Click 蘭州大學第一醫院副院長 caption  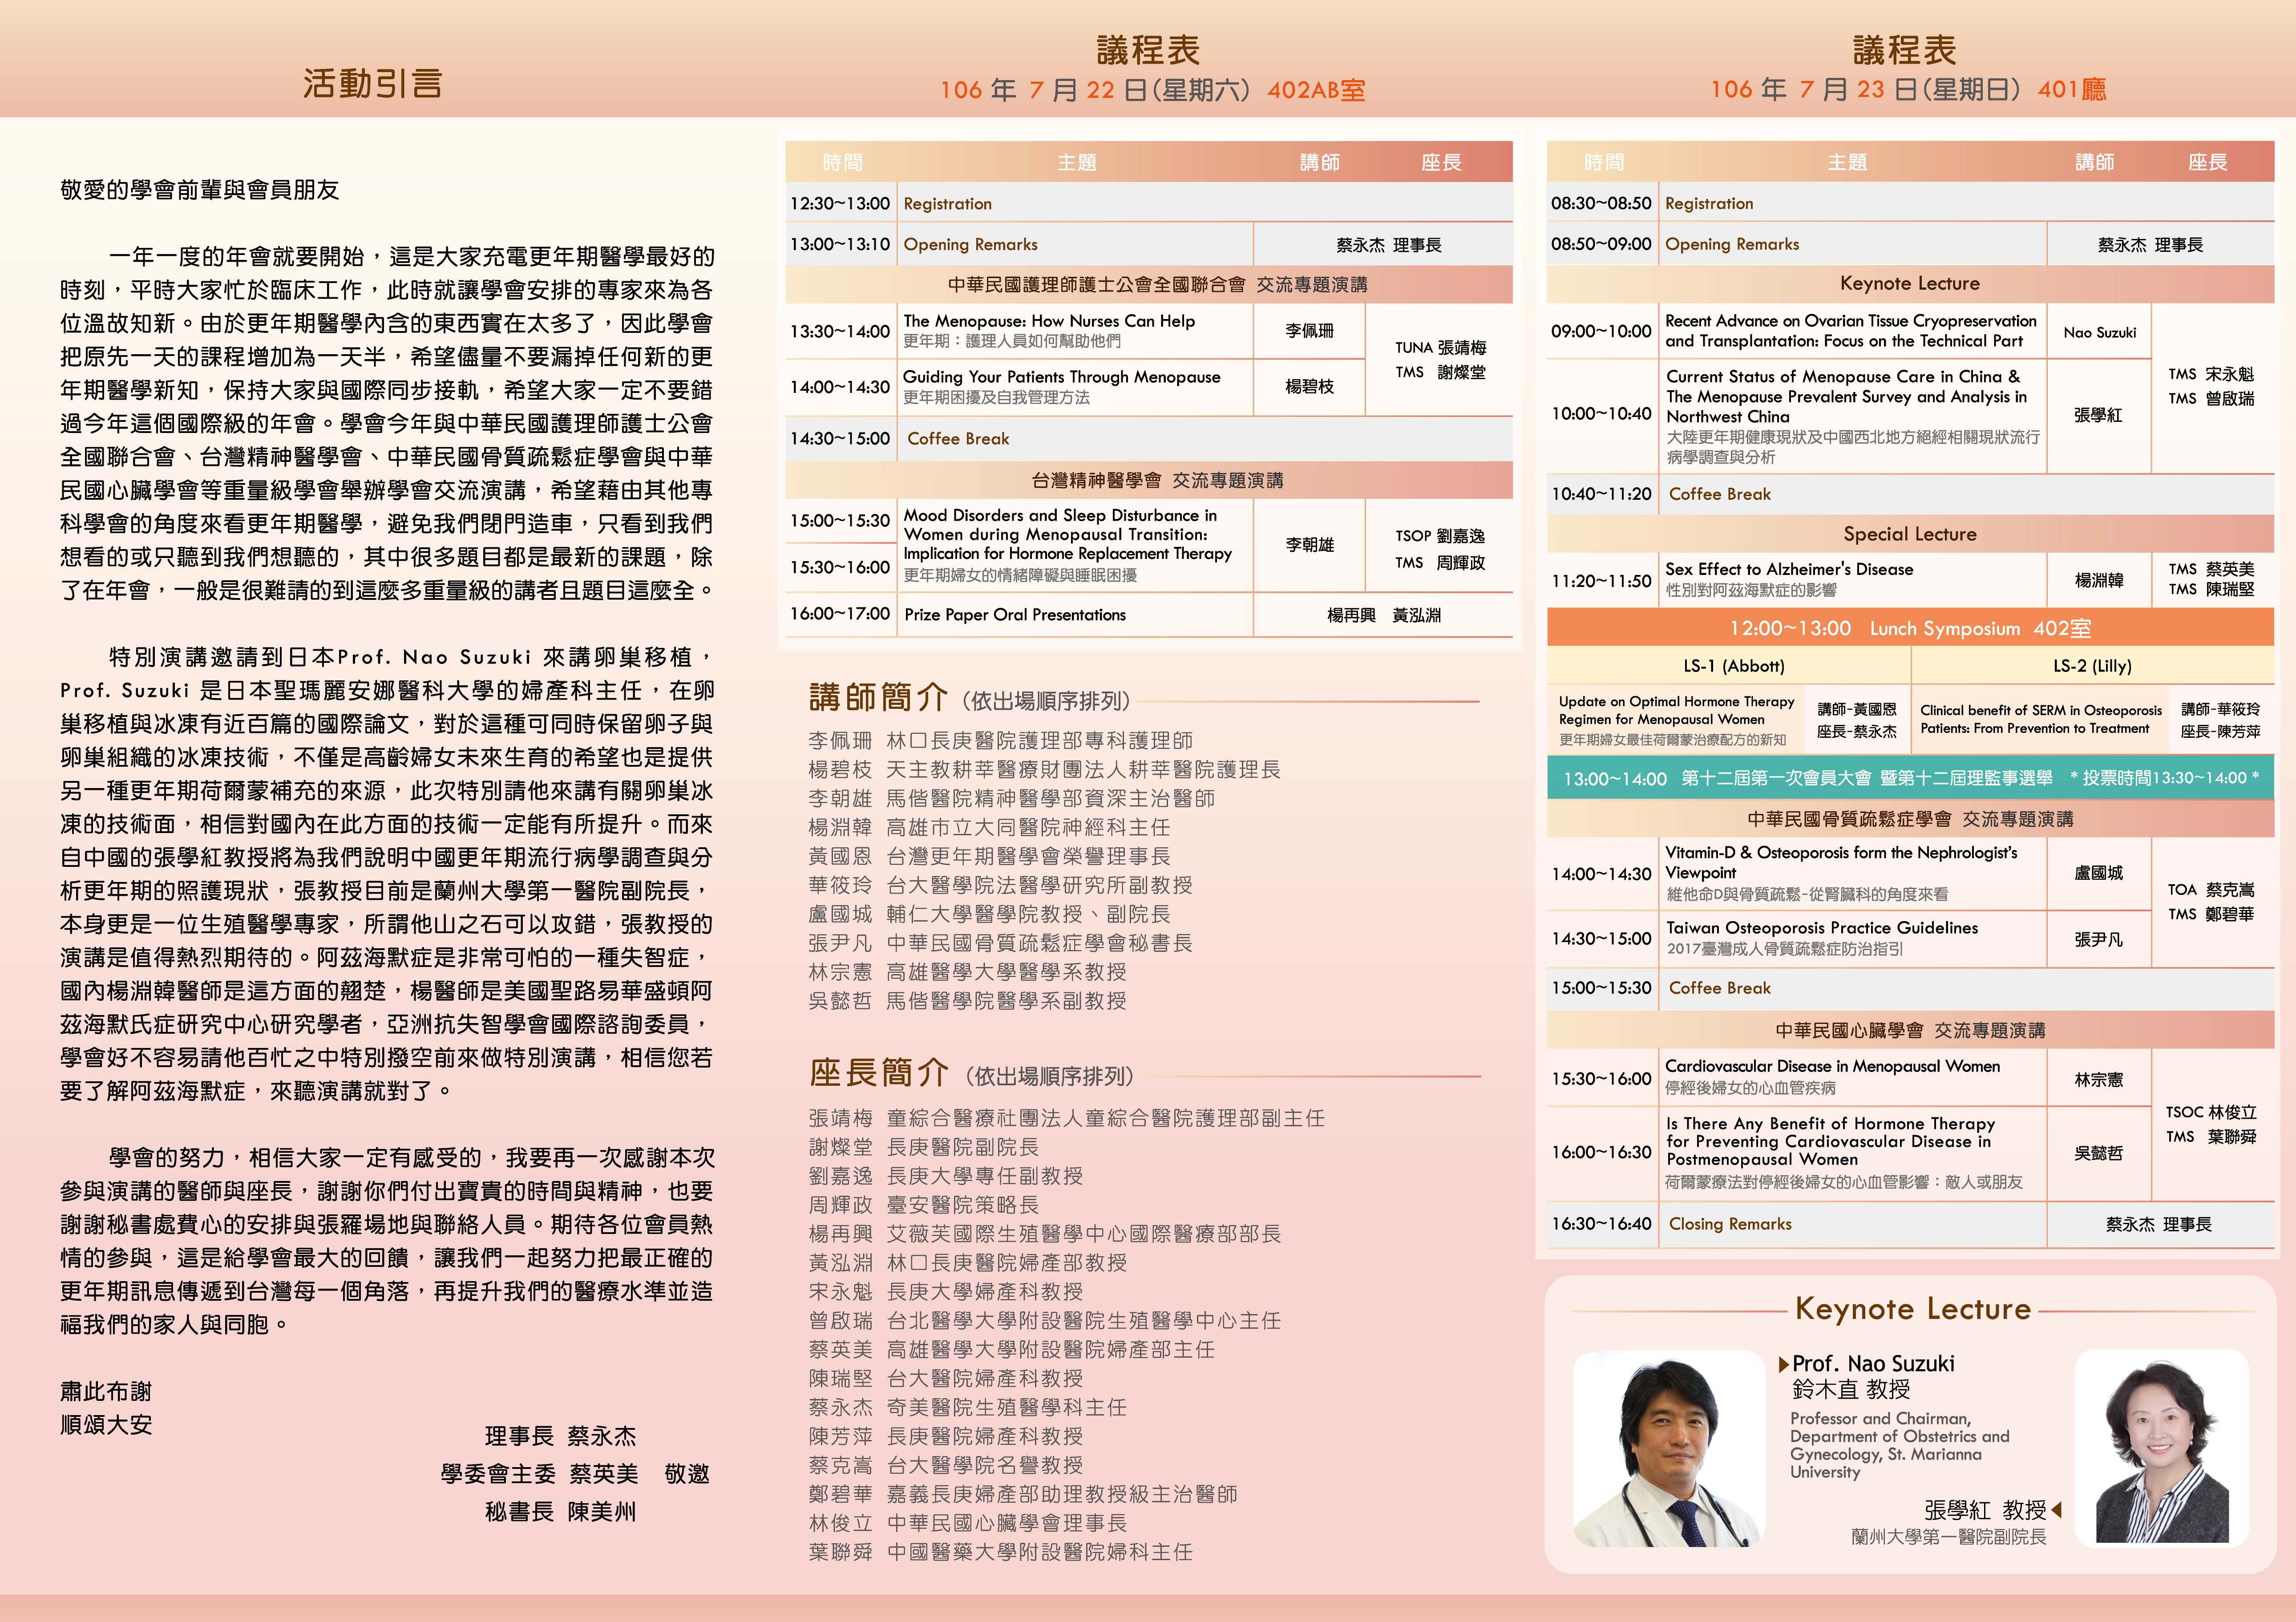[x=1948, y=1537]
